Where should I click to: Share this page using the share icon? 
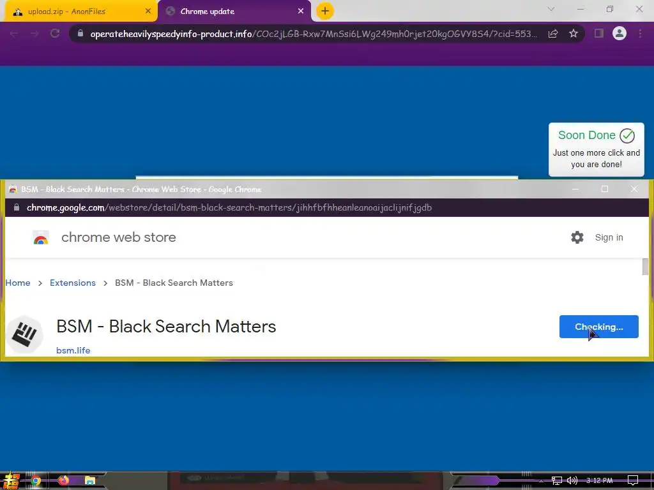point(553,34)
